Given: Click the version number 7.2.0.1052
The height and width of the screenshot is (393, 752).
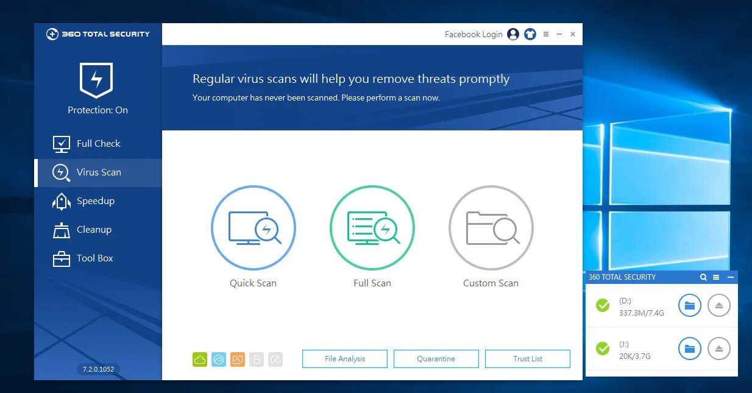Looking at the screenshot, I should [98, 369].
